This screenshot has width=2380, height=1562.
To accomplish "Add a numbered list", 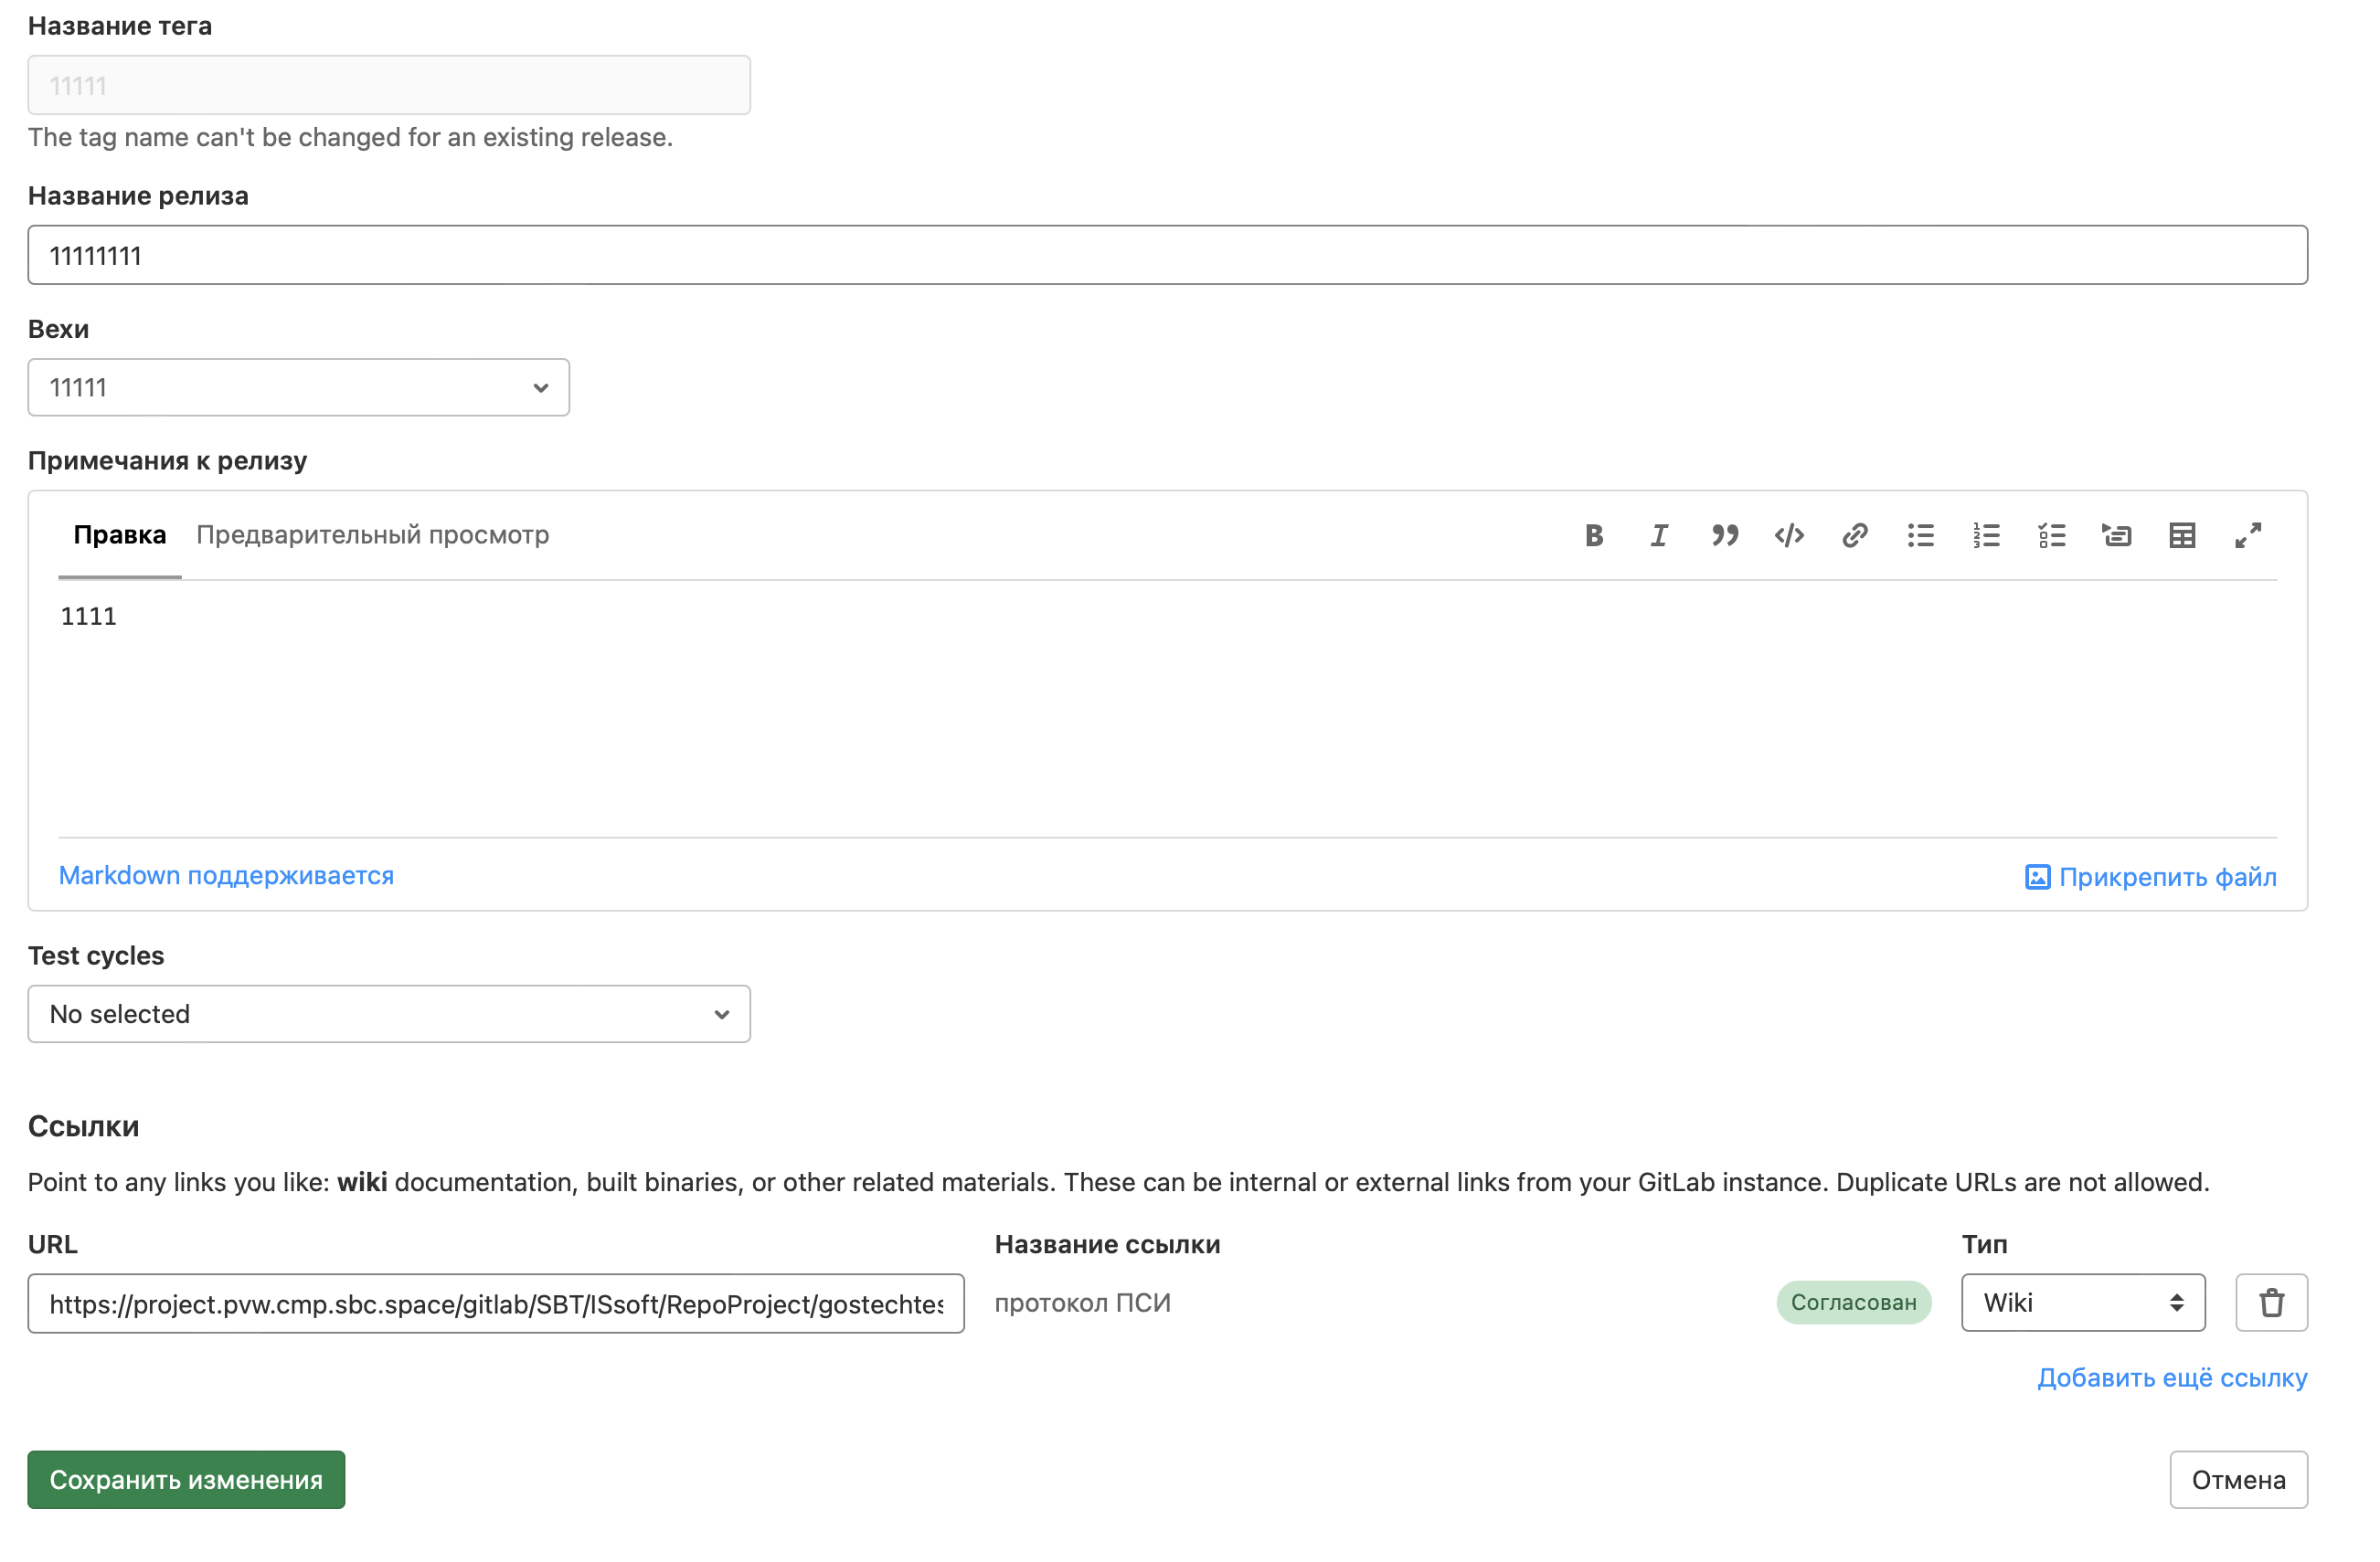I will point(1986,535).
